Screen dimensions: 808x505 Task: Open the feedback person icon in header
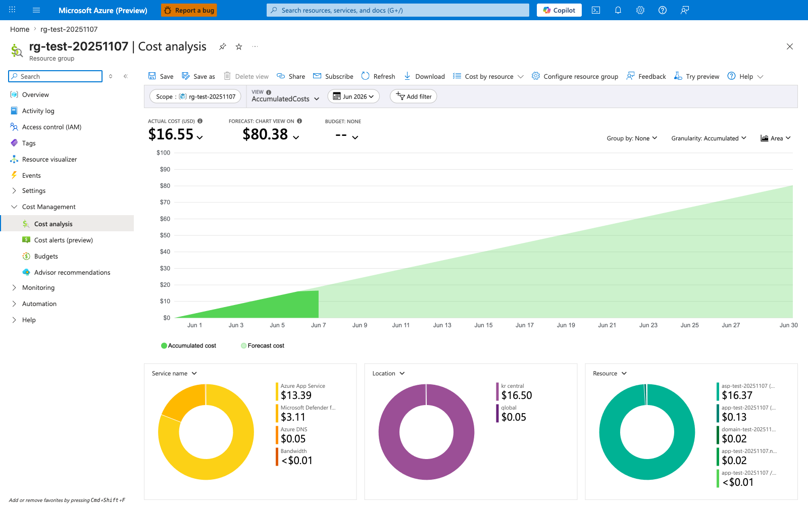point(685,10)
